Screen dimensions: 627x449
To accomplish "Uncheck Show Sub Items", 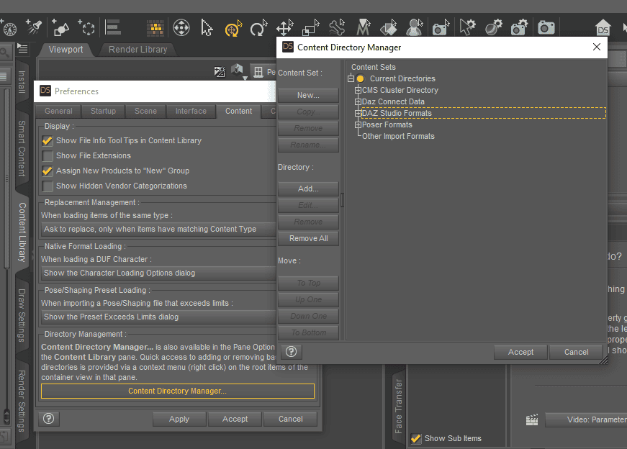I will pyautogui.click(x=415, y=438).
